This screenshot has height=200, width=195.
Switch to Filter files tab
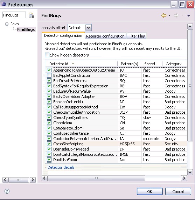137,36
